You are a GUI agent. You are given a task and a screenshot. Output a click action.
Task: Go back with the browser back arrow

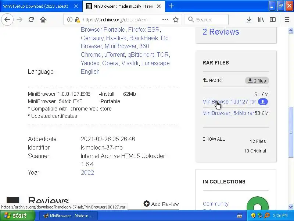point(7,20)
